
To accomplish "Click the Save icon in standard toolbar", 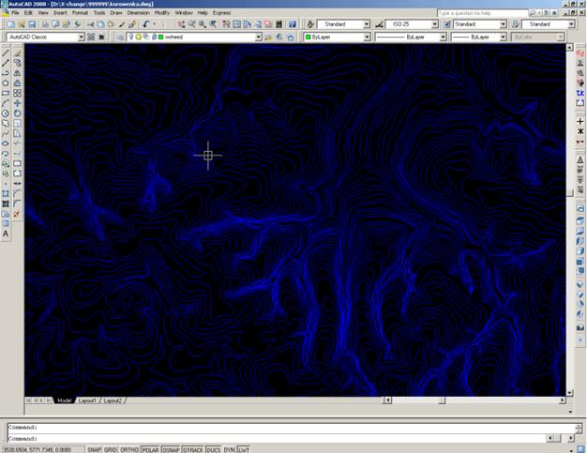I will [x=31, y=23].
